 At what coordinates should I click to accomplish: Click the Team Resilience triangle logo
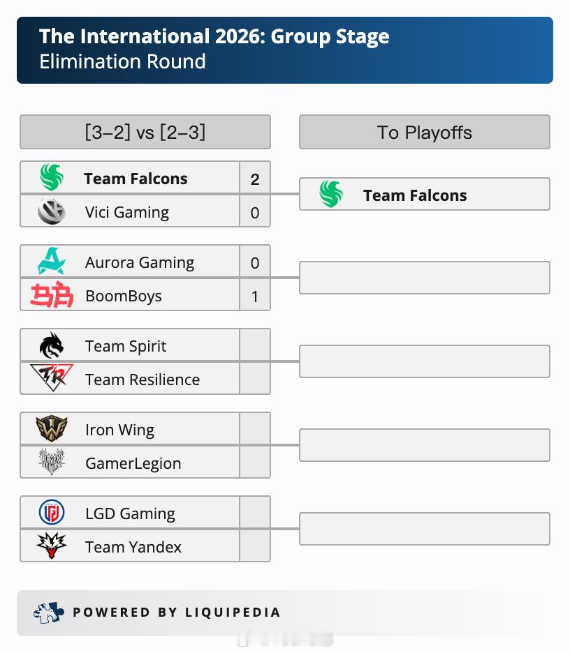tap(52, 377)
